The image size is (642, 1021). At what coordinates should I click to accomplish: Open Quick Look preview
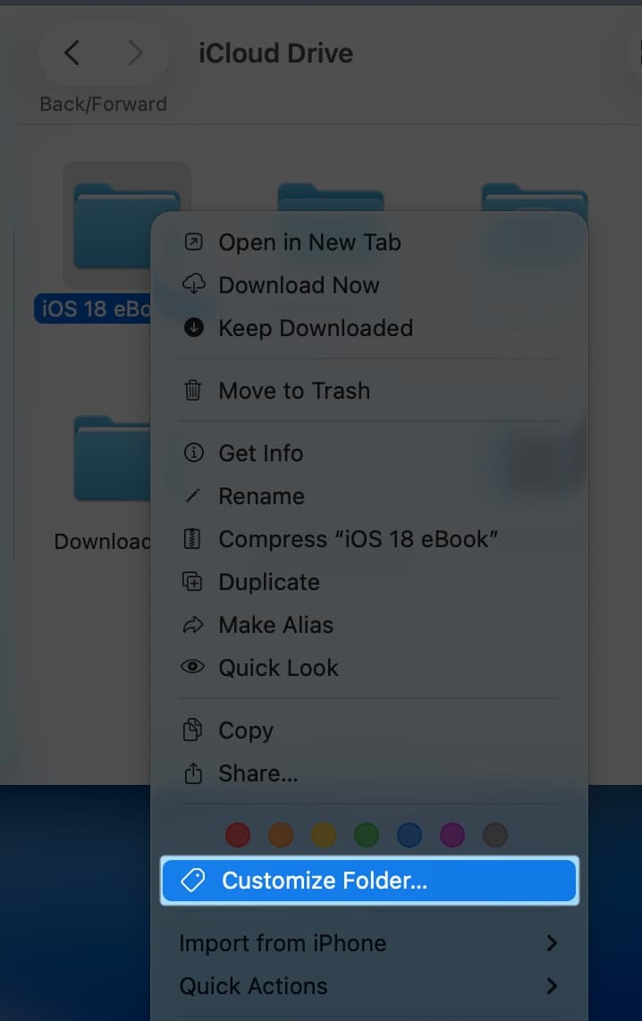coord(369,668)
